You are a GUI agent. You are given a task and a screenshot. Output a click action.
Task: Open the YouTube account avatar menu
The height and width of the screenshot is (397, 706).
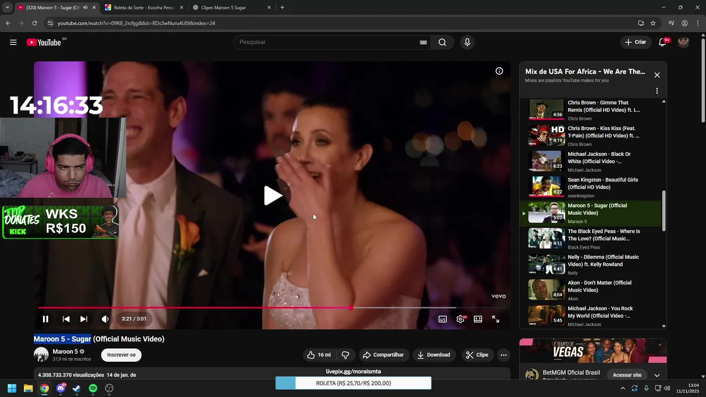coord(683,42)
